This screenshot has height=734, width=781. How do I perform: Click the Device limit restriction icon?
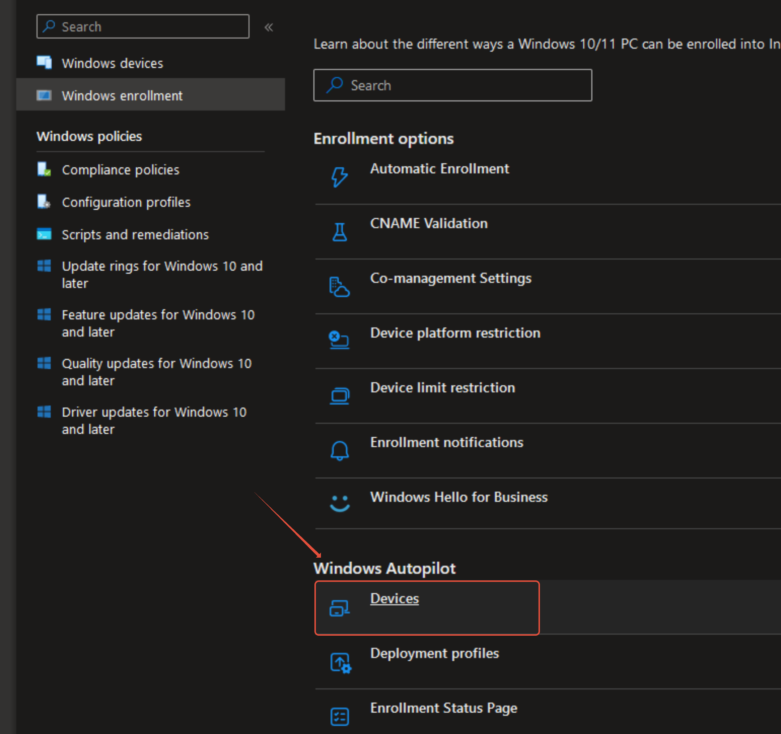click(x=339, y=396)
